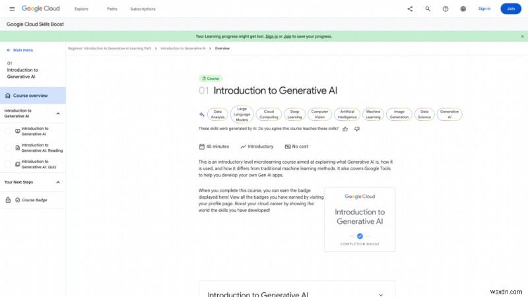Click the blue Join button
528x297 pixels.
pyautogui.click(x=511, y=9)
